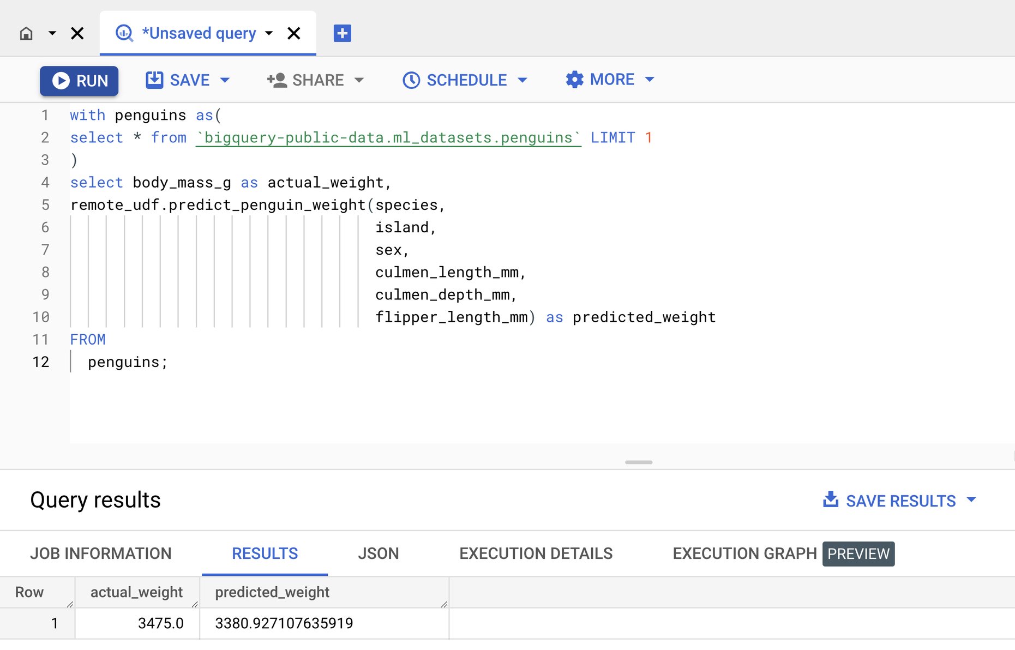1015x650 pixels.
Task: Select the 3475.0 result cell
Action: [137, 623]
